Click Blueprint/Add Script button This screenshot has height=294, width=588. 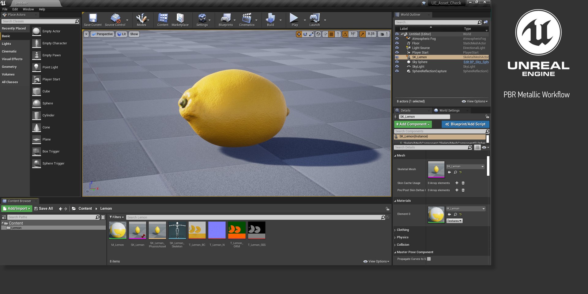tap(465, 124)
